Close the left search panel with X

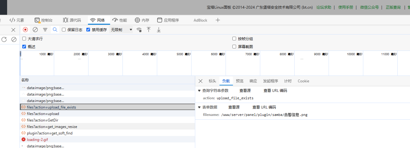[x=13, y=30]
